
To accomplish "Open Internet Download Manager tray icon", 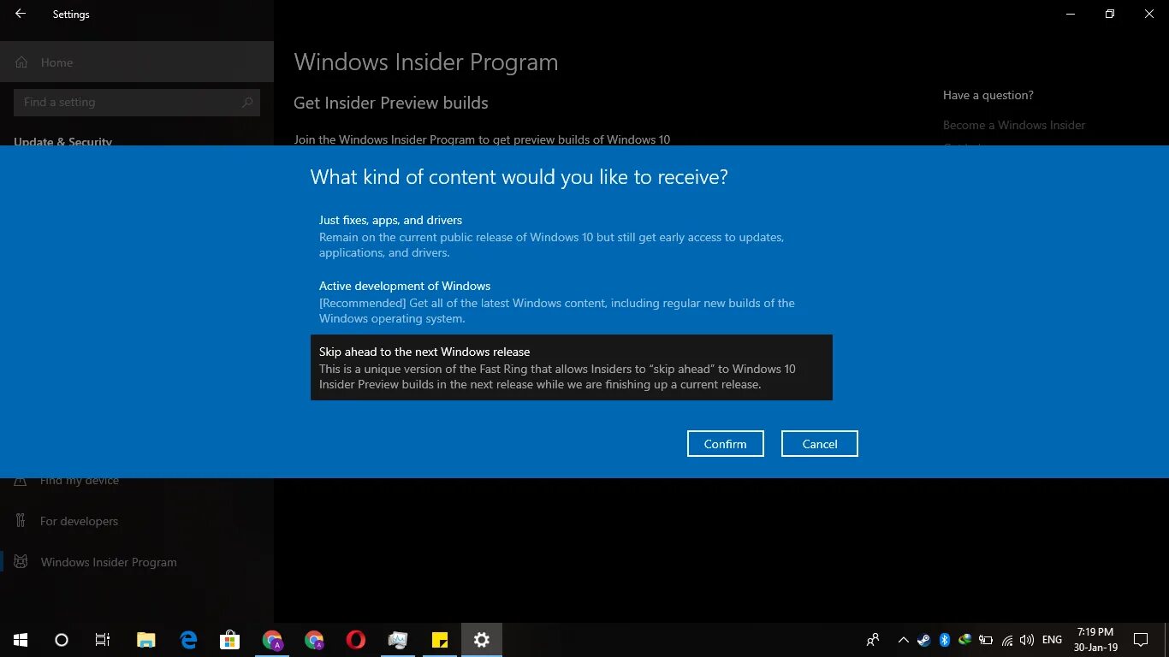I will coord(965,640).
